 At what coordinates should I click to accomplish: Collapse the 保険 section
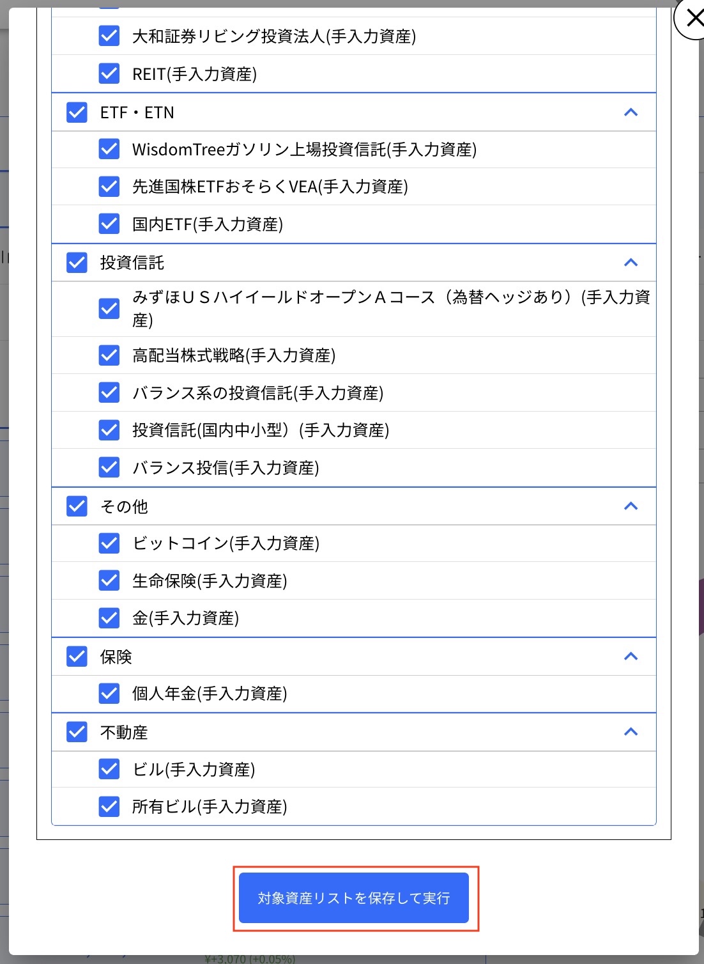[x=631, y=656]
